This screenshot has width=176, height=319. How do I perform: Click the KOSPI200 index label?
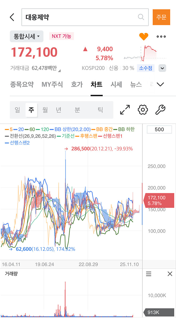93,68
